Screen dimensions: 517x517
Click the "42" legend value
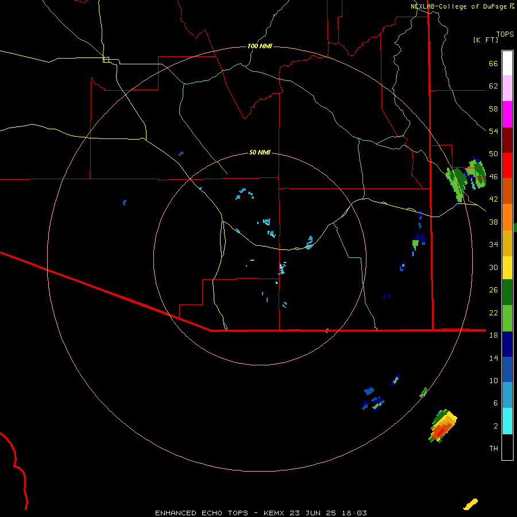pyautogui.click(x=493, y=199)
